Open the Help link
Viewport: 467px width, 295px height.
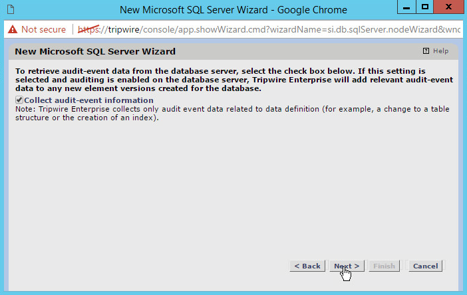[440, 51]
